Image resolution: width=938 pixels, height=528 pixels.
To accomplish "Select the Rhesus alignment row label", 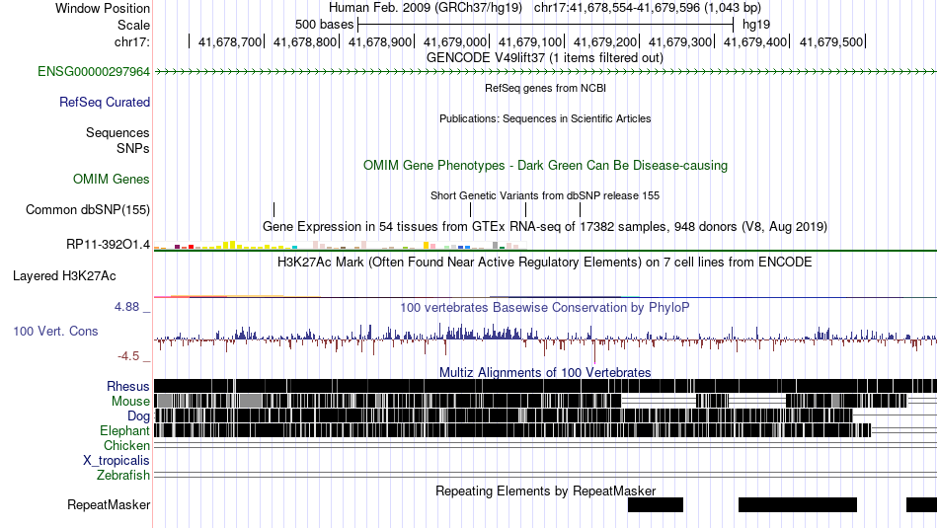I will tap(128, 386).
